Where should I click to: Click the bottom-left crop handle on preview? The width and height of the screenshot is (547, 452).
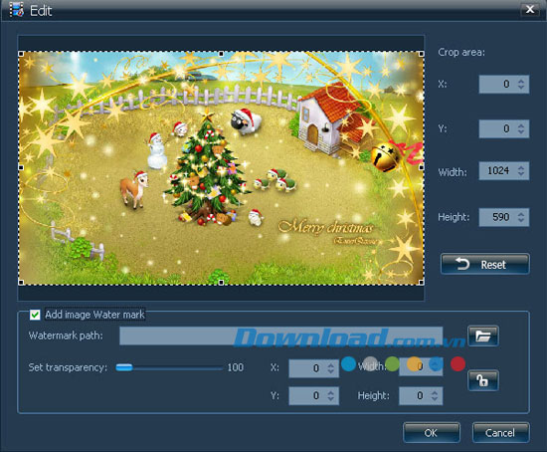21,282
